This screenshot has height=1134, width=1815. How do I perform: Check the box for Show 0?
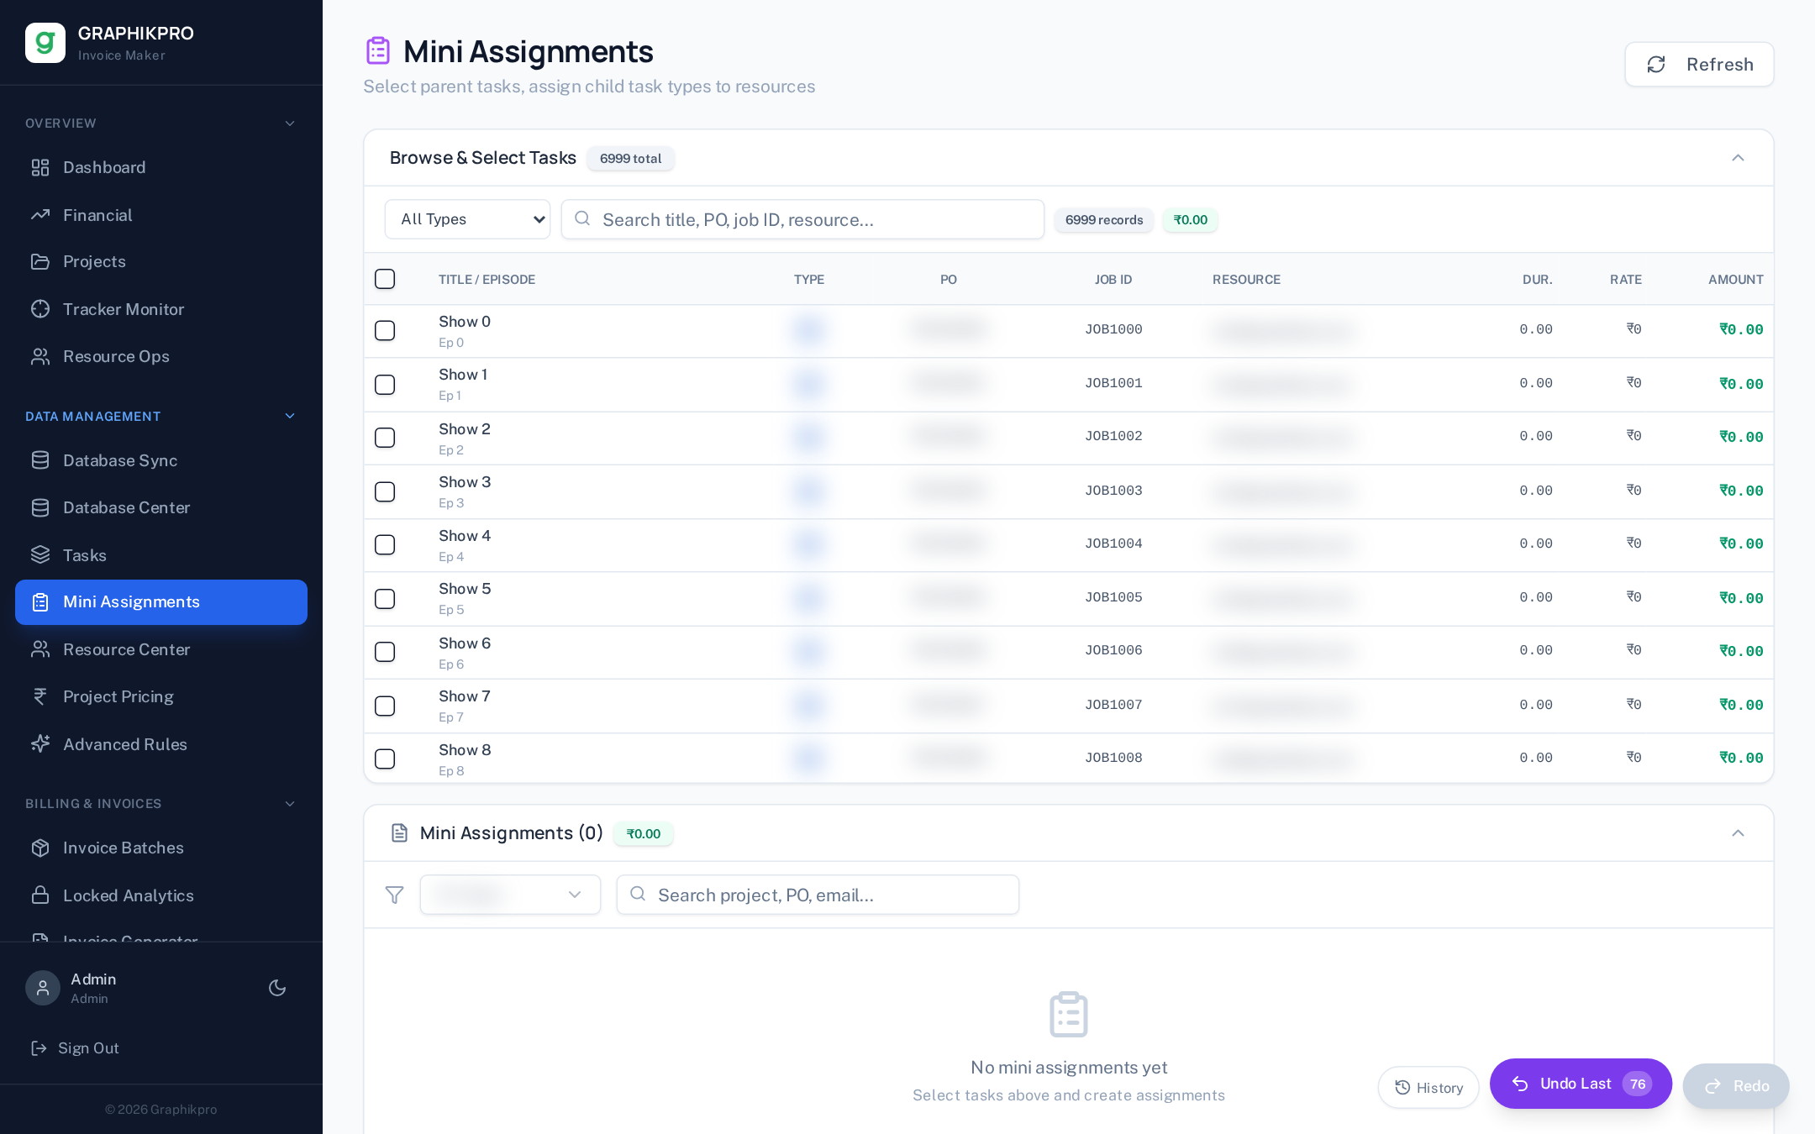(385, 331)
